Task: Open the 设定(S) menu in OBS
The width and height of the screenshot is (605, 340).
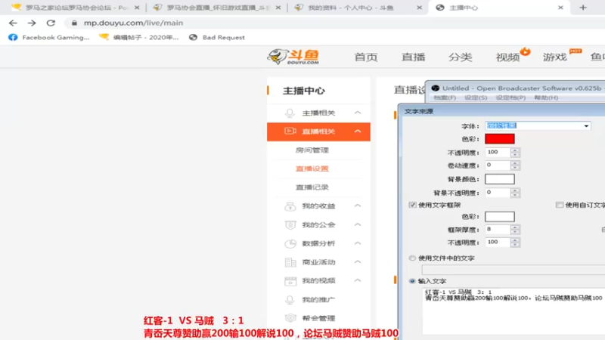Action: 476,97
